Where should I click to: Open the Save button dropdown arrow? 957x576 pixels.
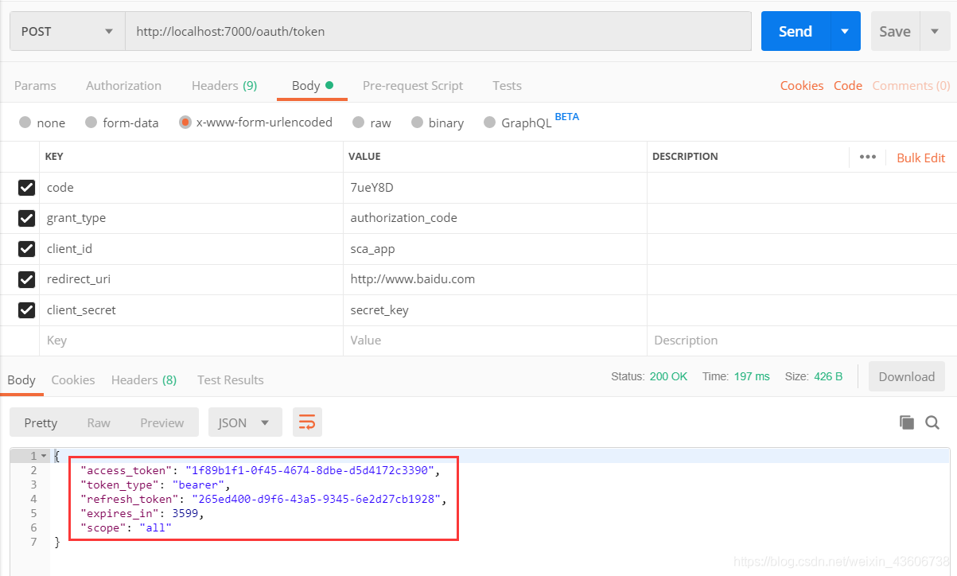click(934, 31)
